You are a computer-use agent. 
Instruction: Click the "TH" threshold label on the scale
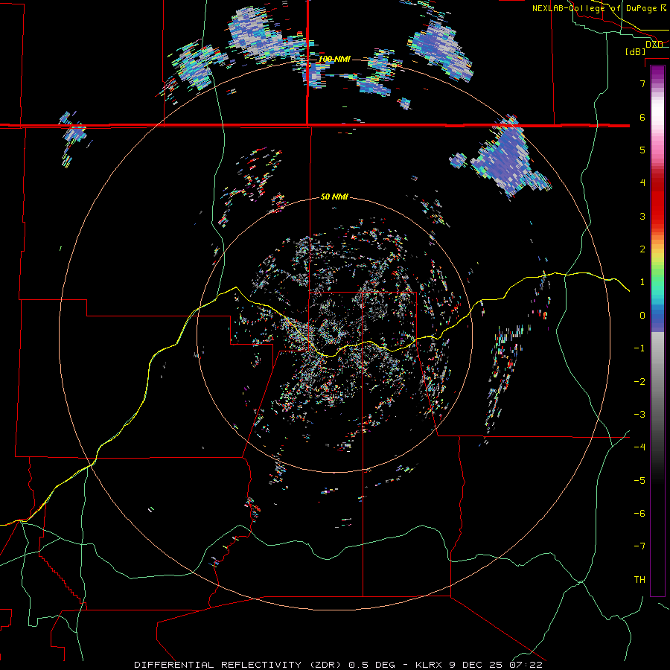639,580
